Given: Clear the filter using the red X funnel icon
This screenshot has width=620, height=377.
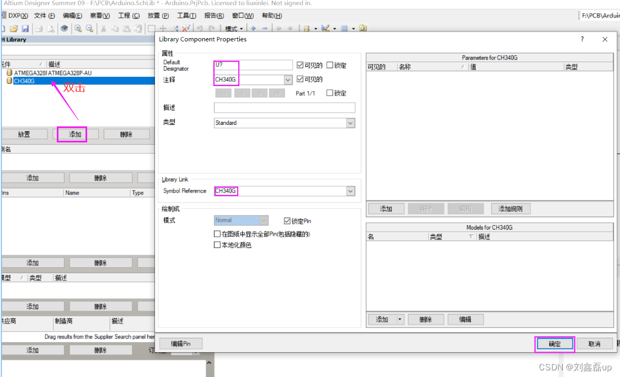Looking at the screenshot, I should 186,29.
